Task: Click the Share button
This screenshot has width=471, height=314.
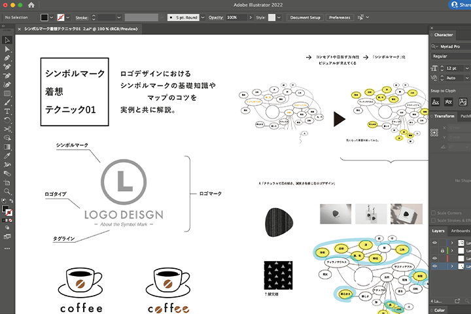Action: click(460, 5)
